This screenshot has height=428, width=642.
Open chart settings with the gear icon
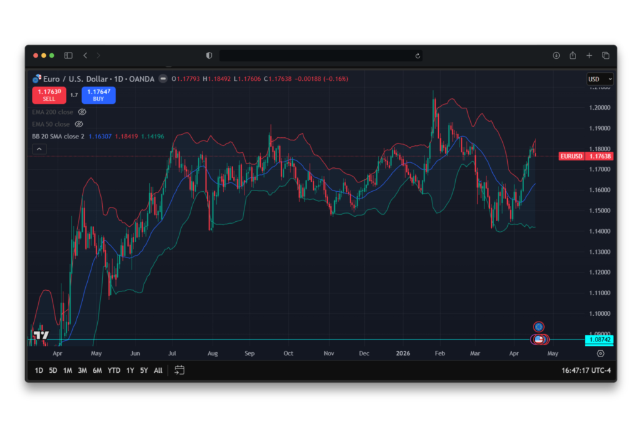[x=601, y=353]
